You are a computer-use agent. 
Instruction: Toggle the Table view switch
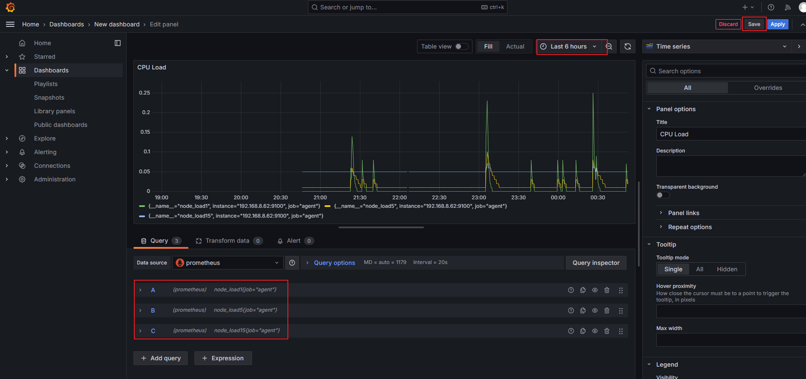click(461, 46)
